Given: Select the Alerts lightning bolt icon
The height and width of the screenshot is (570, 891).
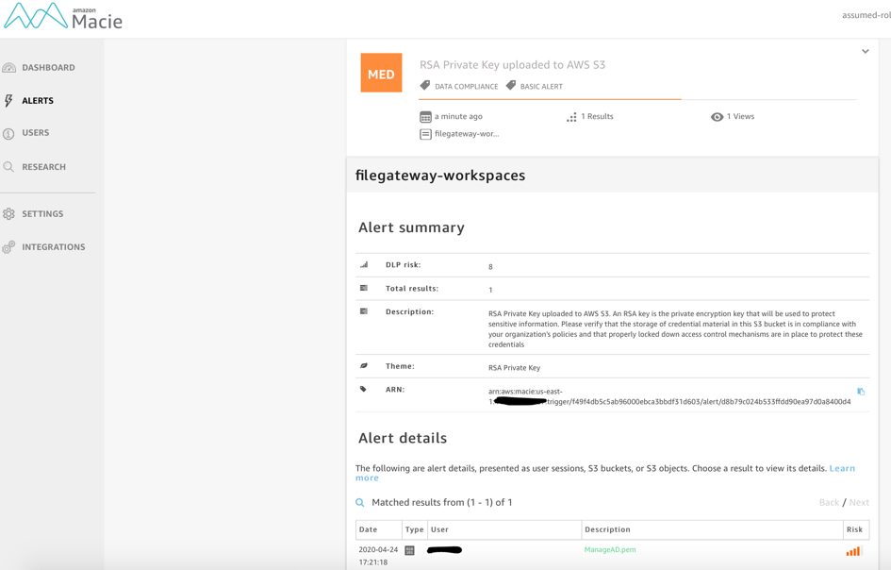Looking at the screenshot, I should pos(8,101).
